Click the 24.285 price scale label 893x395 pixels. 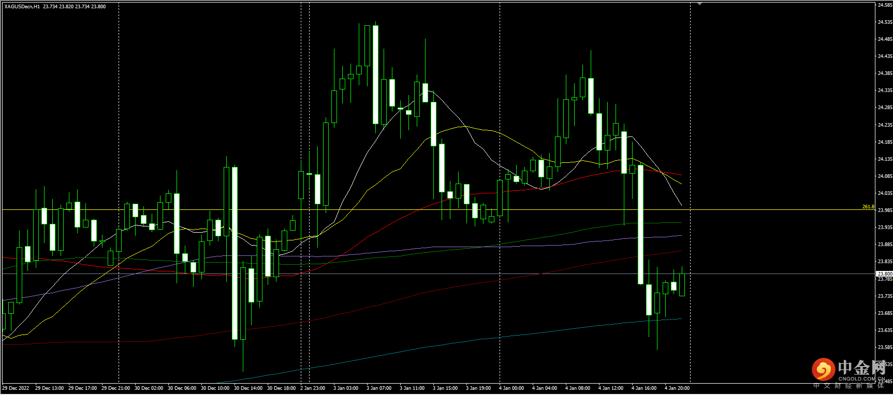(885, 108)
